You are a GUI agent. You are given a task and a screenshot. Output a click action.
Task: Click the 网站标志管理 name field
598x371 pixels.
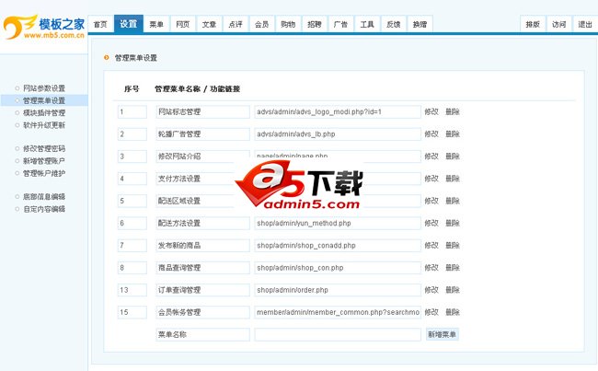[x=203, y=111]
